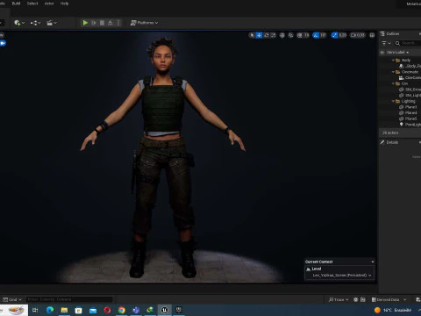The width and height of the screenshot is (421, 316).
Task: Collapse the Body folder
Action: coord(393,61)
